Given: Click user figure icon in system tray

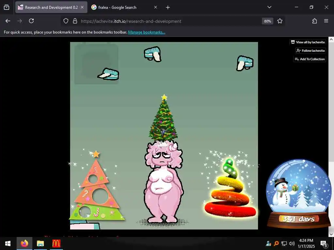Looking at the screenshot, I should click(x=268, y=243).
